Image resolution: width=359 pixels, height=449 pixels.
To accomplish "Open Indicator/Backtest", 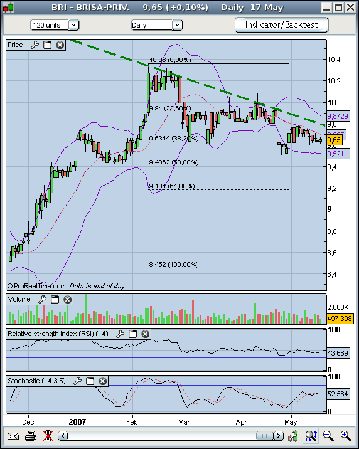I will click(281, 25).
